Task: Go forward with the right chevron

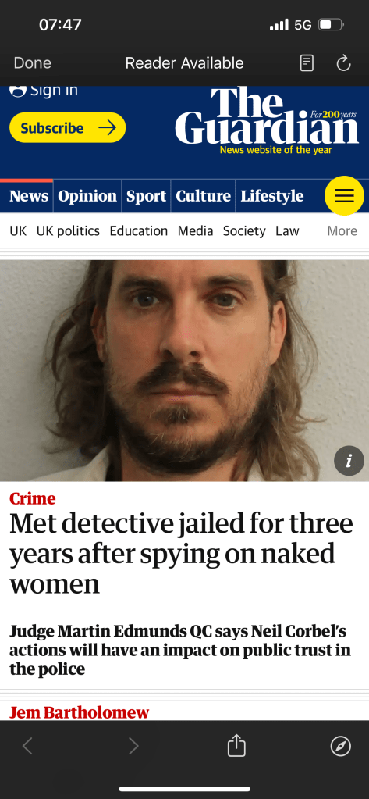Action: [133, 747]
